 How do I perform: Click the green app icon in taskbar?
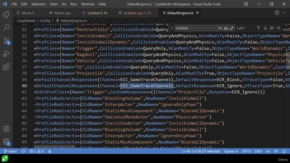(x=5, y=158)
